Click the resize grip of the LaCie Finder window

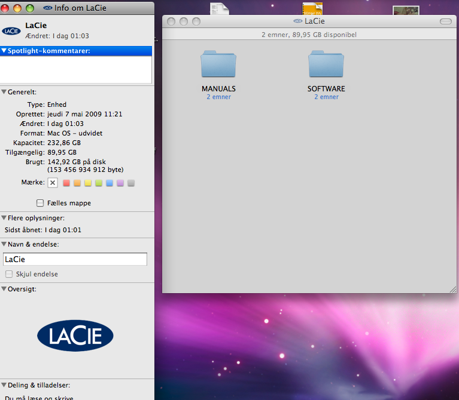tap(453, 290)
